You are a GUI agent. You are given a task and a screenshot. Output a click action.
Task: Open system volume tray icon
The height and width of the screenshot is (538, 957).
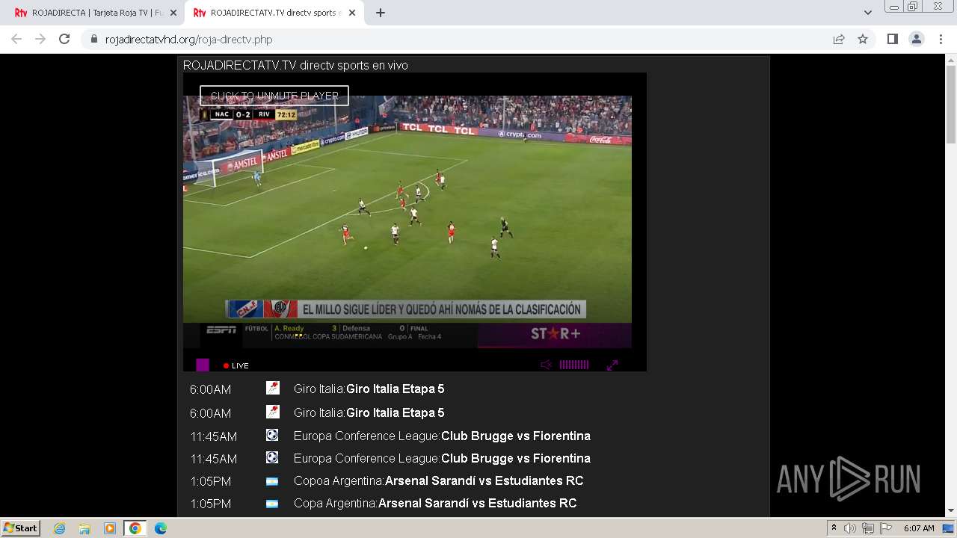tap(850, 528)
